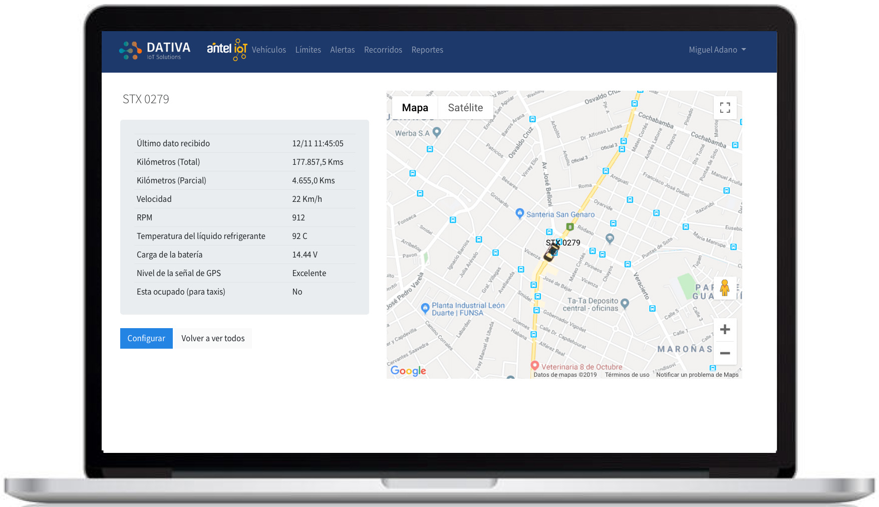Screen dimensions: 879x507
Task: Open the Recorridos menu item
Action: point(383,50)
